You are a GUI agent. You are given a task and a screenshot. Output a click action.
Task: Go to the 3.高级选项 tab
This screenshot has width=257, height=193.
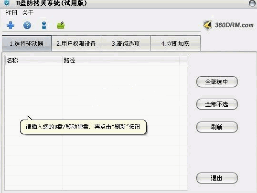(126, 43)
